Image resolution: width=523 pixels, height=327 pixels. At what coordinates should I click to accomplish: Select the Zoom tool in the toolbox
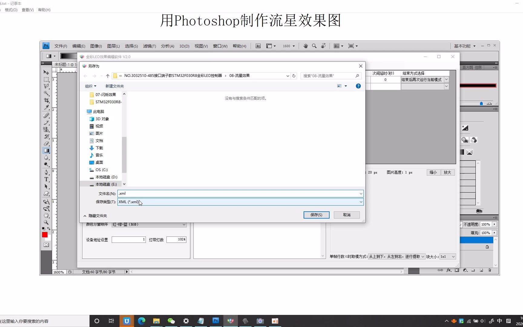[46, 223]
